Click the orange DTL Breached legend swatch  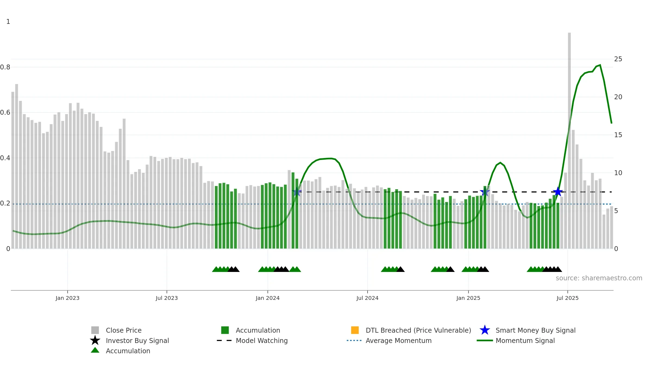coord(355,330)
